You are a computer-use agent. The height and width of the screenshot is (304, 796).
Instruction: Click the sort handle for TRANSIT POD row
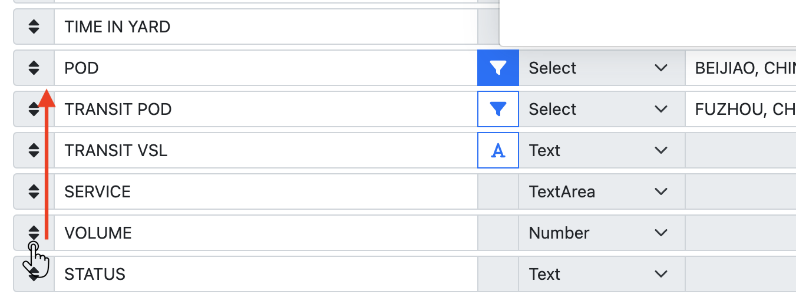(x=34, y=110)
